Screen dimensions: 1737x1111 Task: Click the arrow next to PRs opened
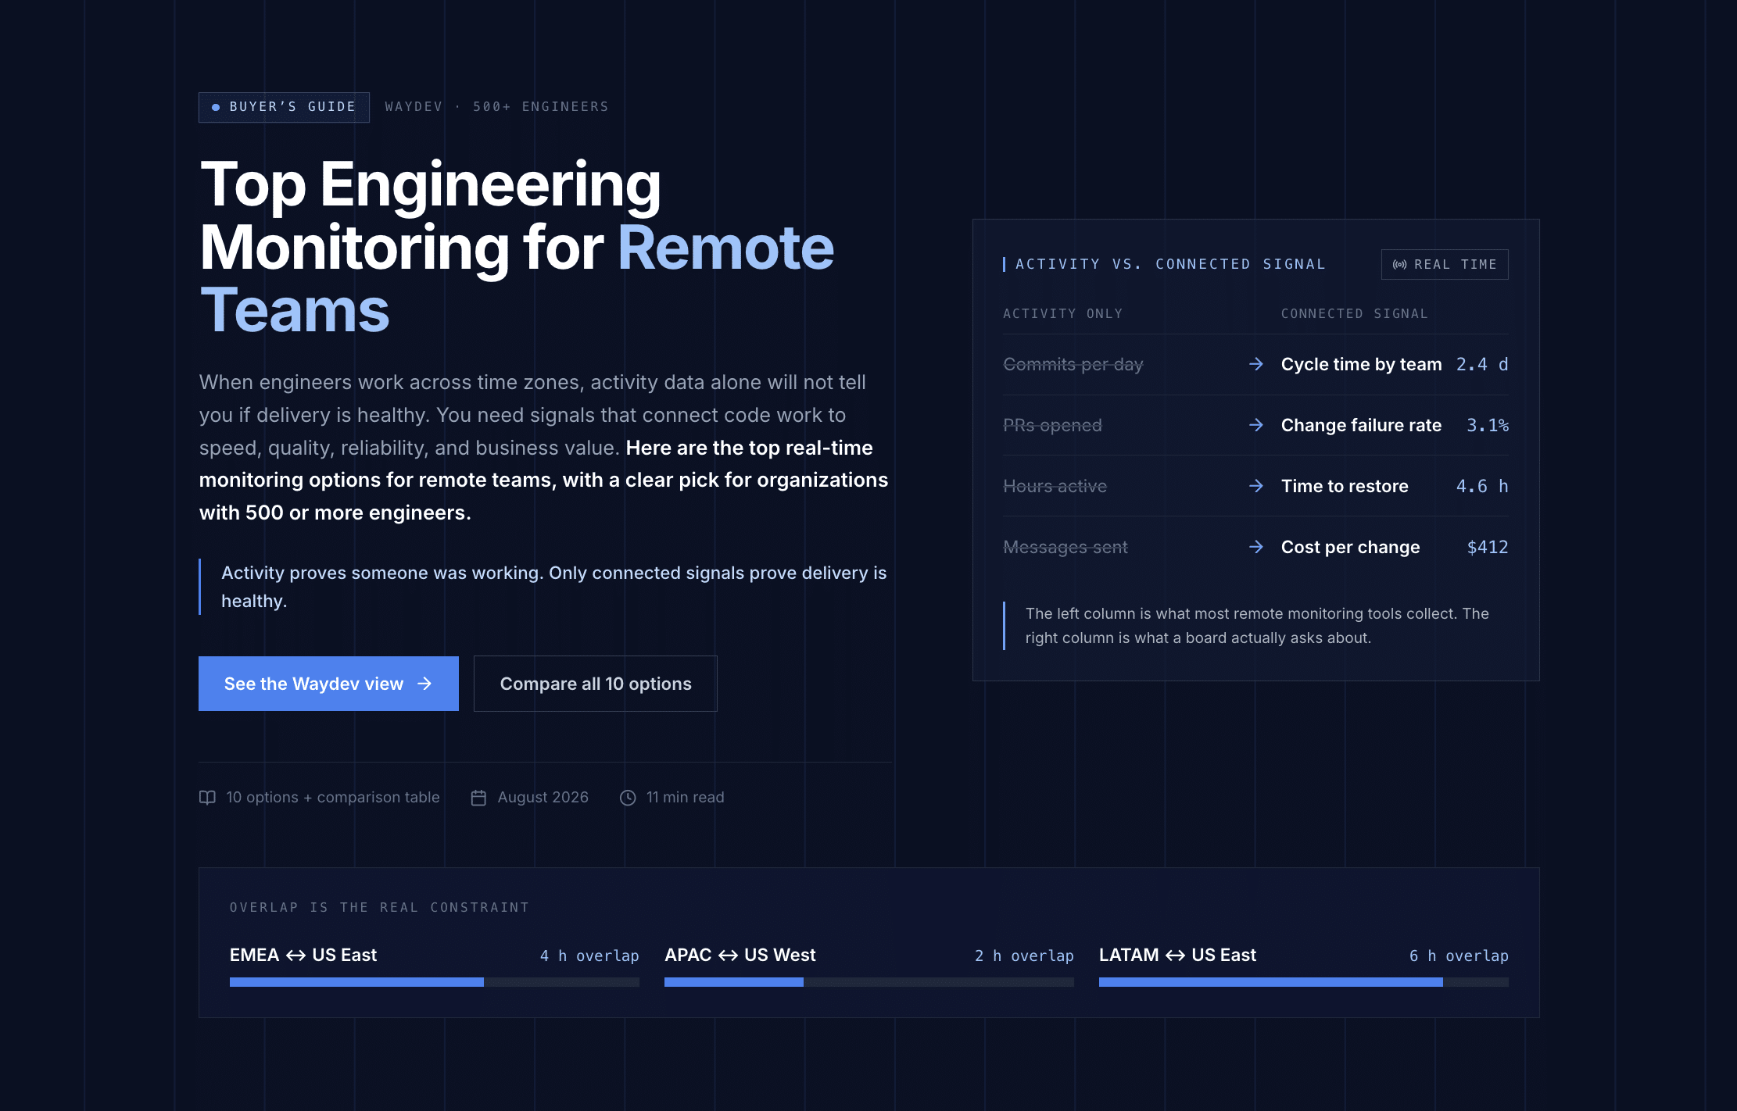pos(1256,425)
